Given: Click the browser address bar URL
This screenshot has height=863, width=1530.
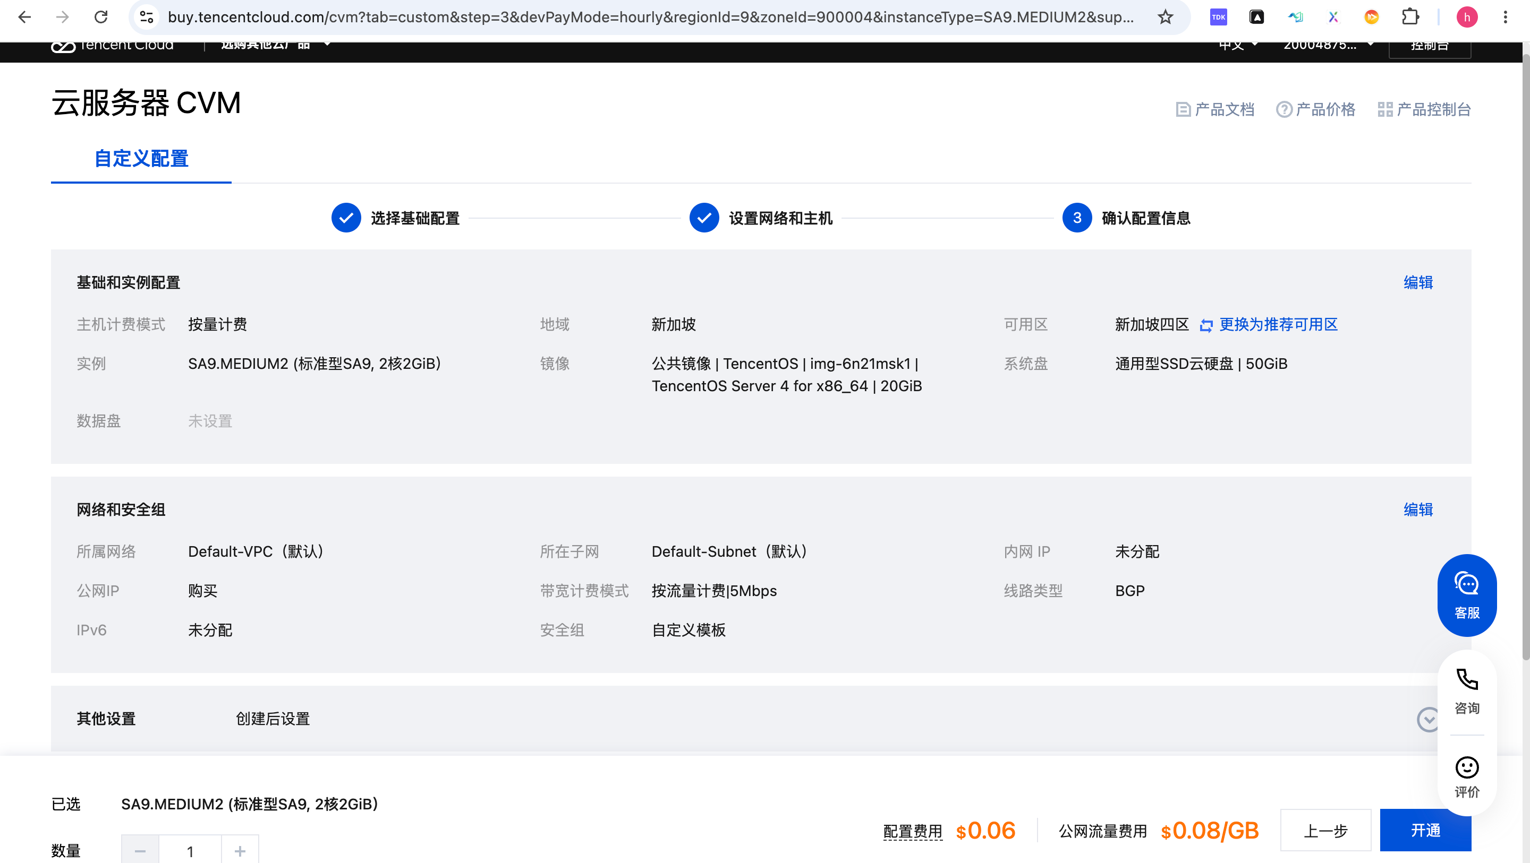Looking at the screenshot, I should pyautogui.click(x=650, y=17).
